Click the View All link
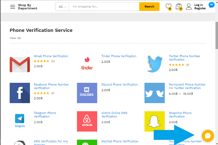 (15, 38)
